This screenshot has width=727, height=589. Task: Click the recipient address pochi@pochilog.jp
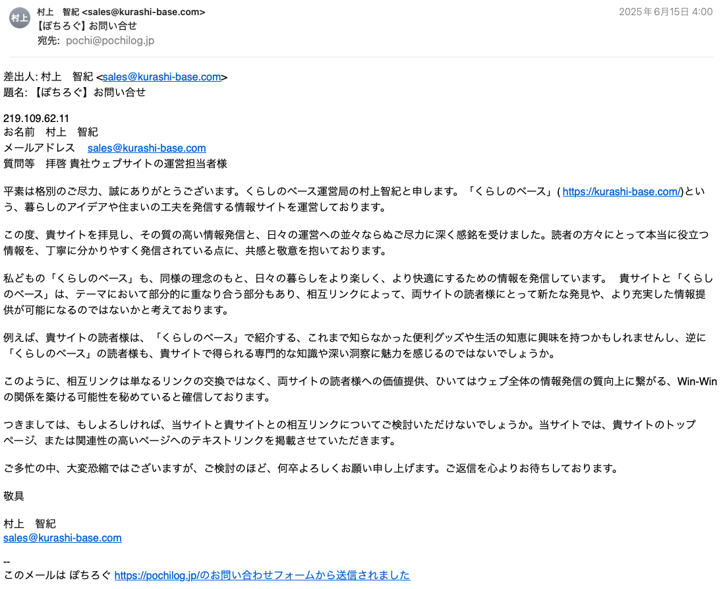click(110, 41)
